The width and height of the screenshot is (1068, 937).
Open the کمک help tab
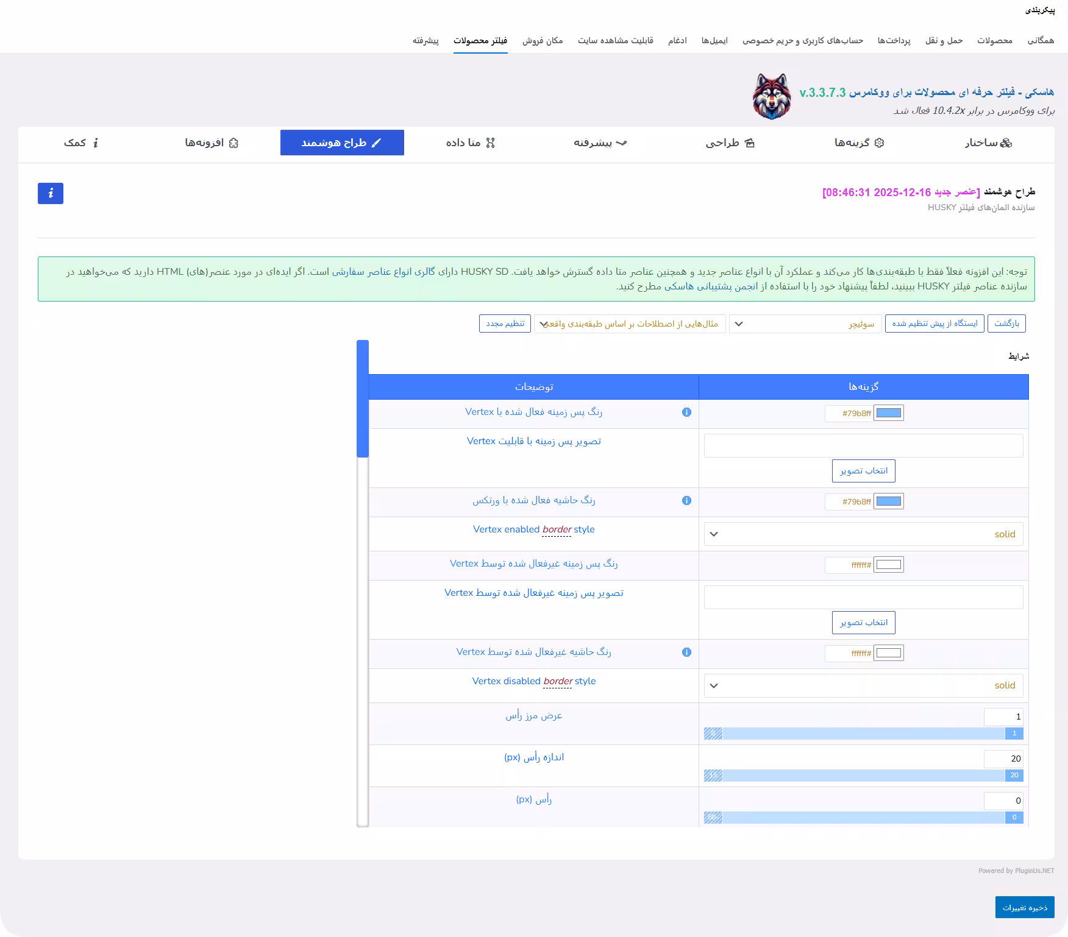[82, 143]
